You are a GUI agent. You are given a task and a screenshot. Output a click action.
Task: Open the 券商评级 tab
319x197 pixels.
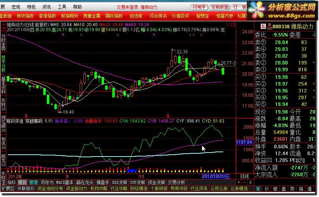pos(179,189)
